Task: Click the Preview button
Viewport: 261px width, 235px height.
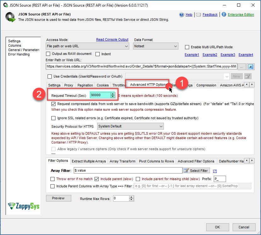Action: tap(58, 198)
